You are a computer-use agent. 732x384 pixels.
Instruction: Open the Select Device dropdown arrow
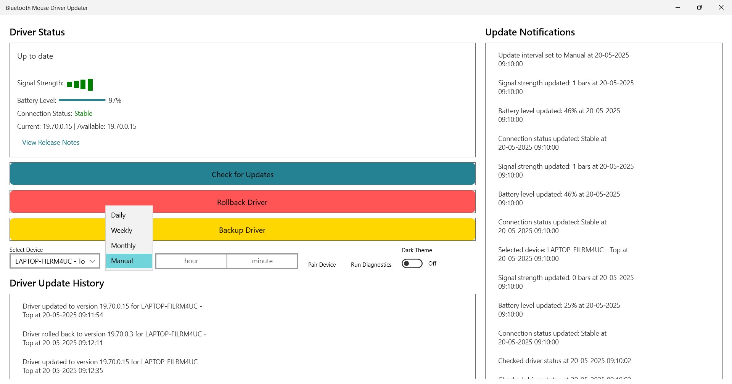coord(92,261)
